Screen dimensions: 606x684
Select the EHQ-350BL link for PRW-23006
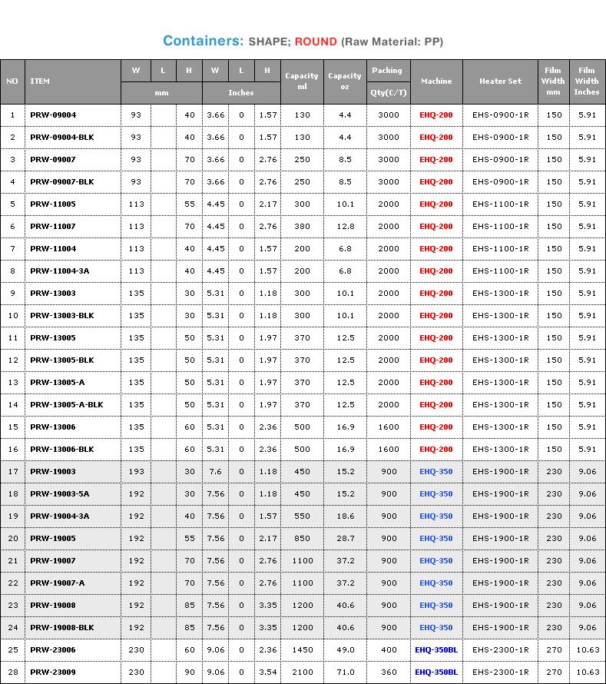click(435, 650)
